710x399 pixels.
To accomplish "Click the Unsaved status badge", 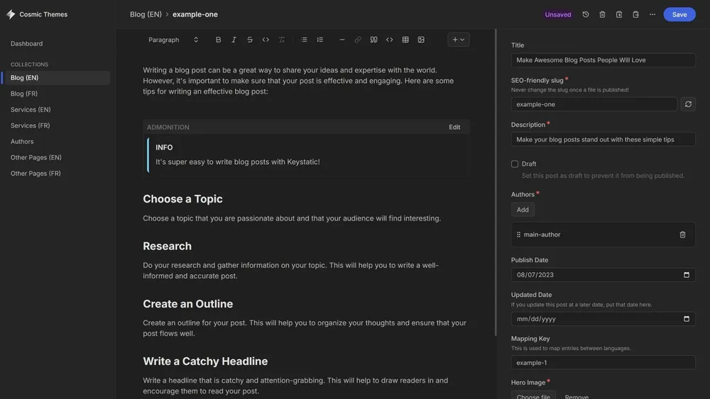I will tap(558, 14).
